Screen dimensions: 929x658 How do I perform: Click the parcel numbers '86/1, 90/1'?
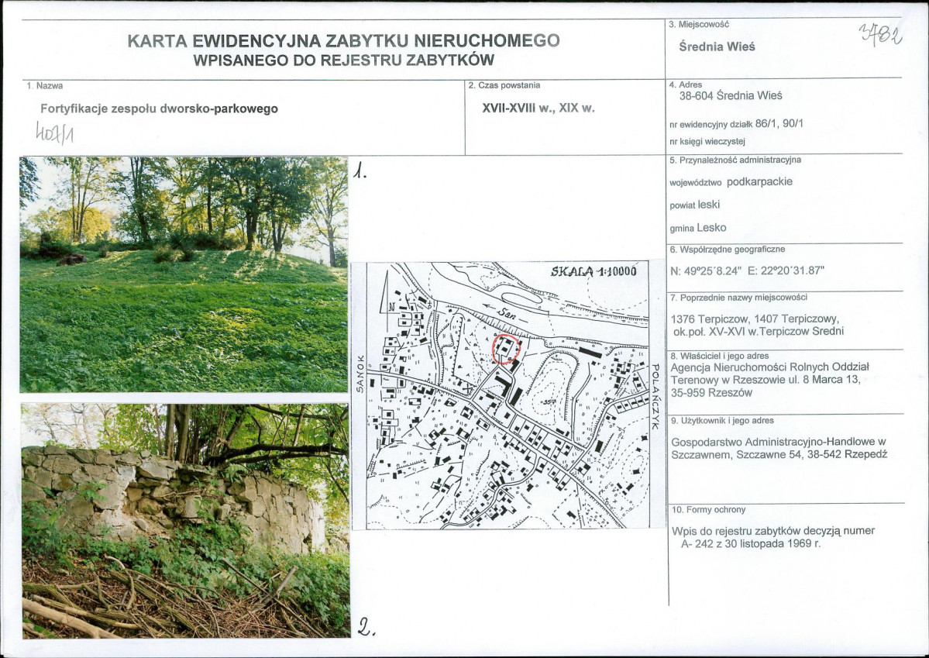tap(779, 123)
